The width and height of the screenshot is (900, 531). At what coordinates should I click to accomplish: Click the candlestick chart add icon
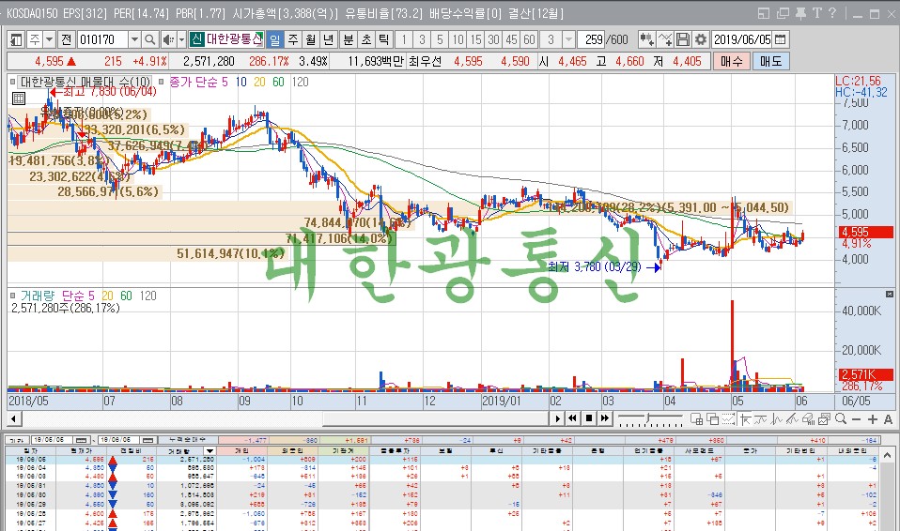(x=647, y=39)
